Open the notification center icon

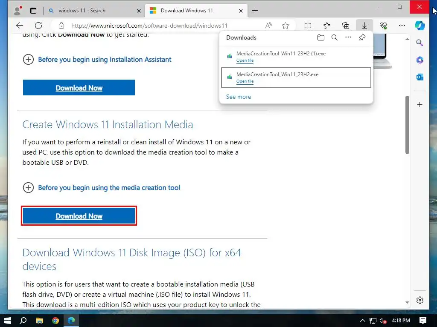(x=423, y=321)
